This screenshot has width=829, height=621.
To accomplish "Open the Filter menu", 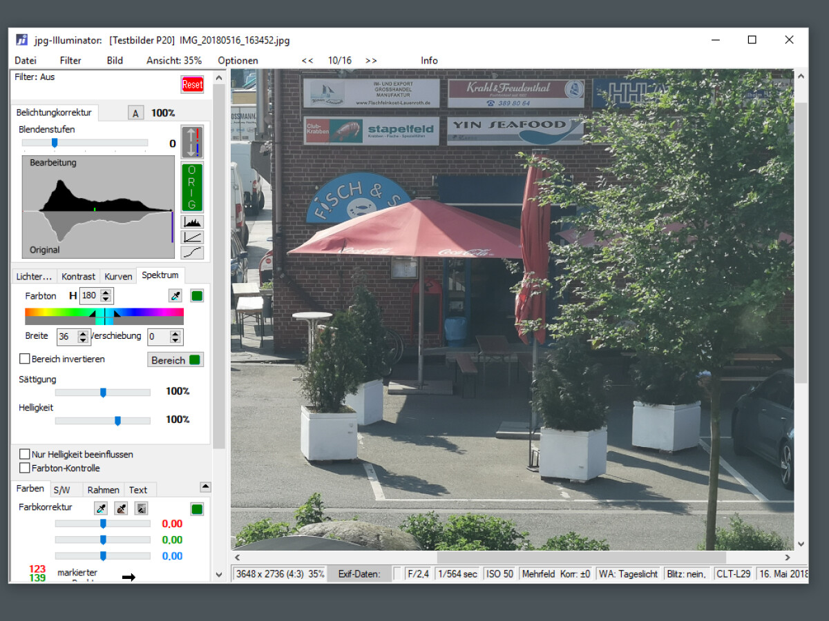I will pos(70,61).
